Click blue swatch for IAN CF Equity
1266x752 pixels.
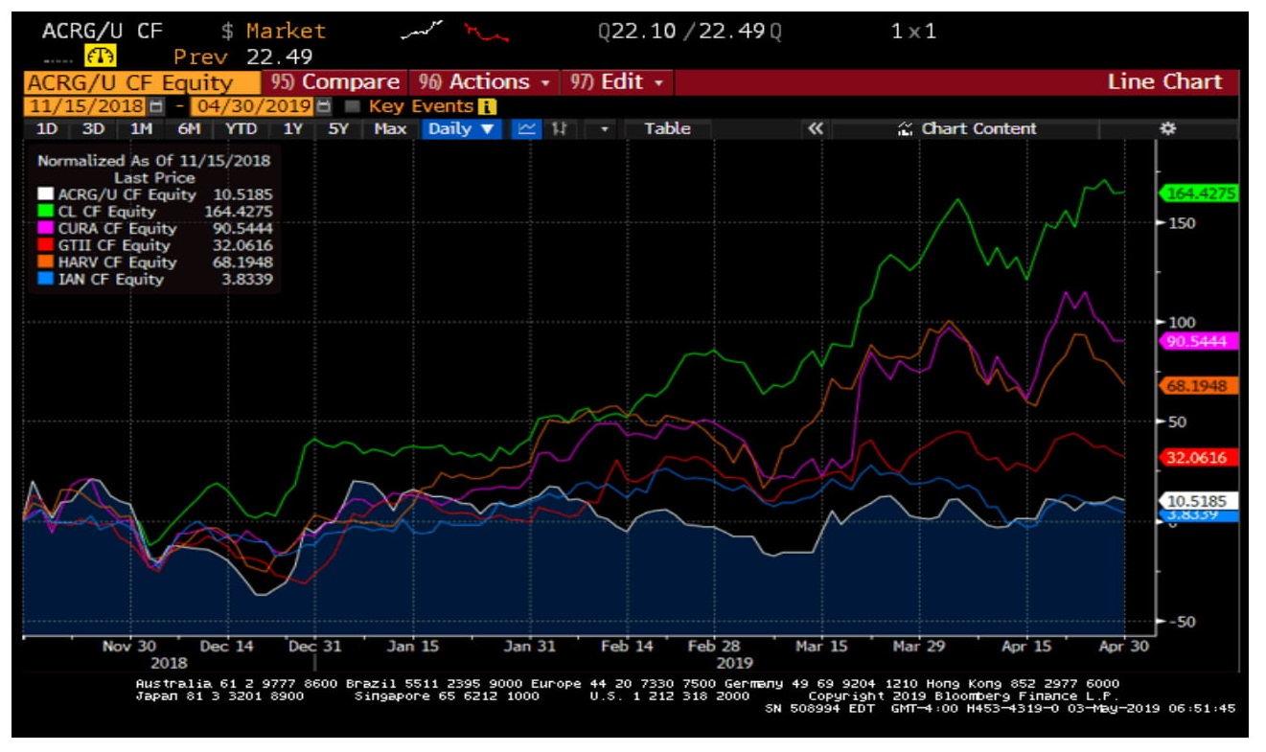48,280
